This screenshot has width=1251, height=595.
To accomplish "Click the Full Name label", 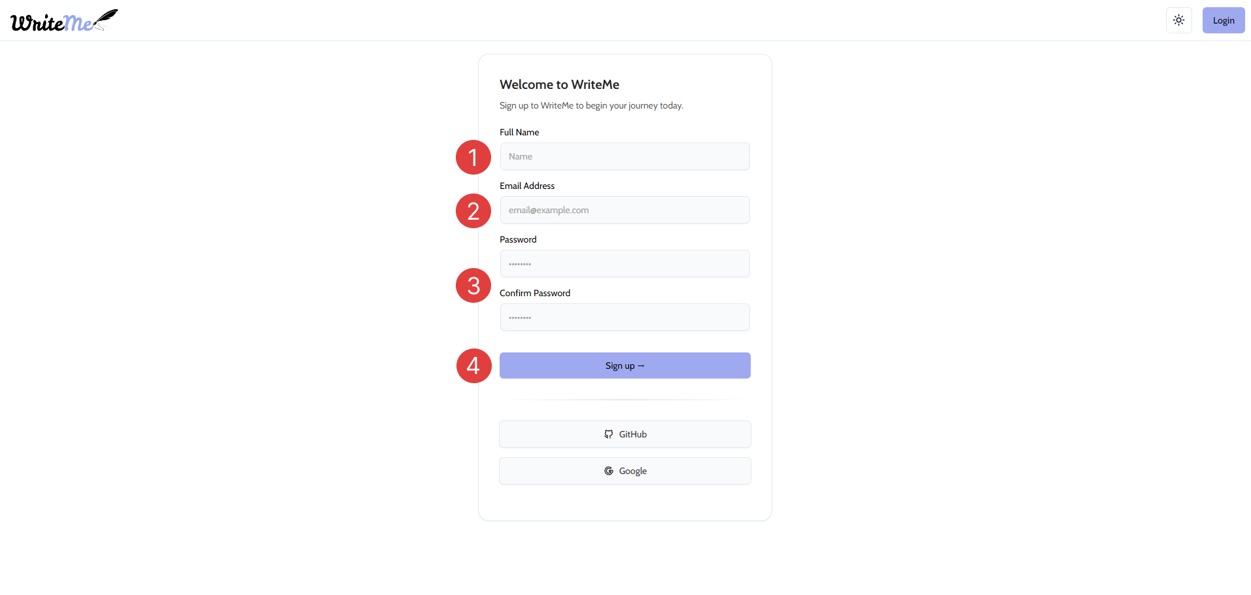I will (519, 132).
